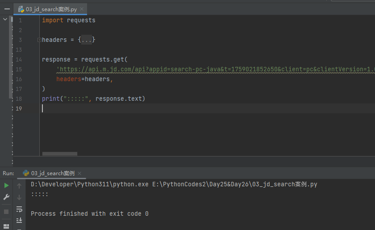Click the API URL string on line 15

pos(216,69)
